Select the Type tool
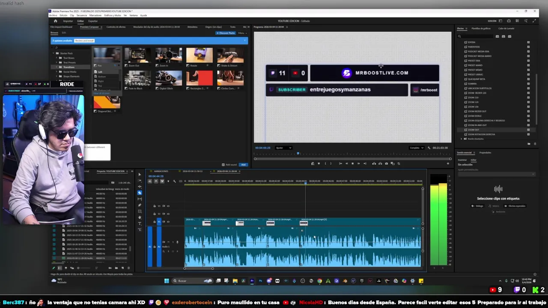Image resolution: width=548 pixels, height=308 pixels. coord(140,223)
